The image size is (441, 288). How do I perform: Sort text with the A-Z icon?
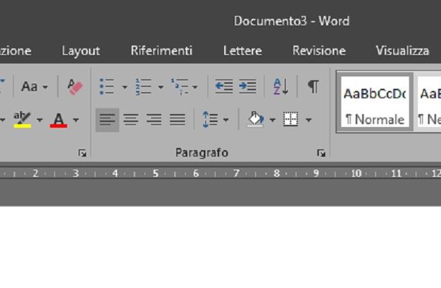[281, 87]
